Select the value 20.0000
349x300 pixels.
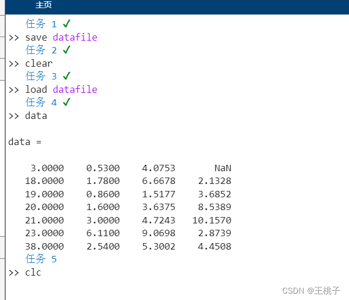pos(45,207)
